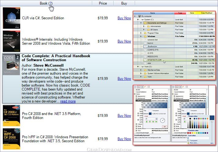Click the All Users folder icon
218x152 pixels.
(x=148, y=30)
